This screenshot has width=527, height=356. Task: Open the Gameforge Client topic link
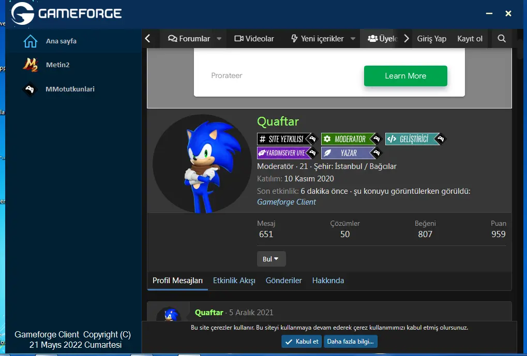coord(287,202)
